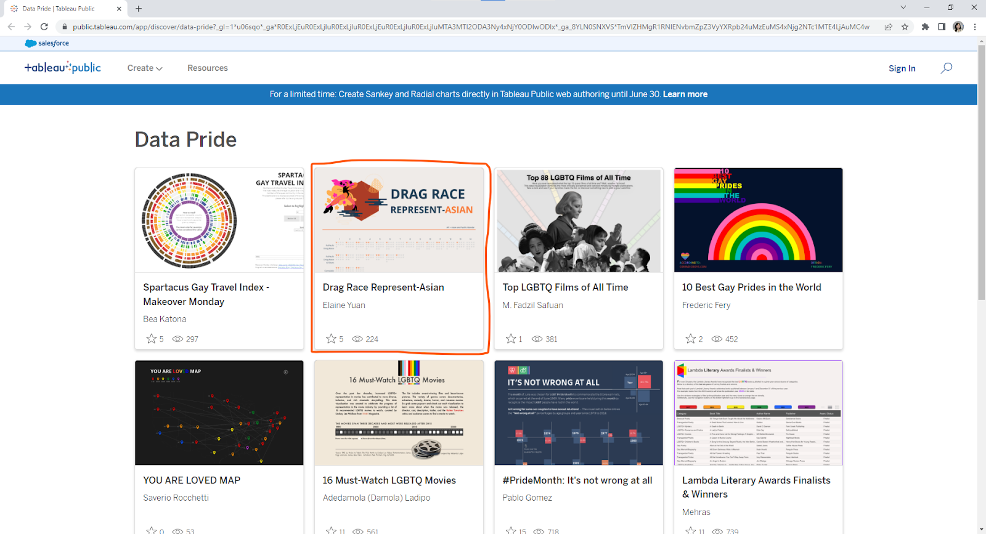Open the Drag Race Represent-Asian thumbnail
The height and width of the screenshot is (534, 986).
tap(399, 220)
